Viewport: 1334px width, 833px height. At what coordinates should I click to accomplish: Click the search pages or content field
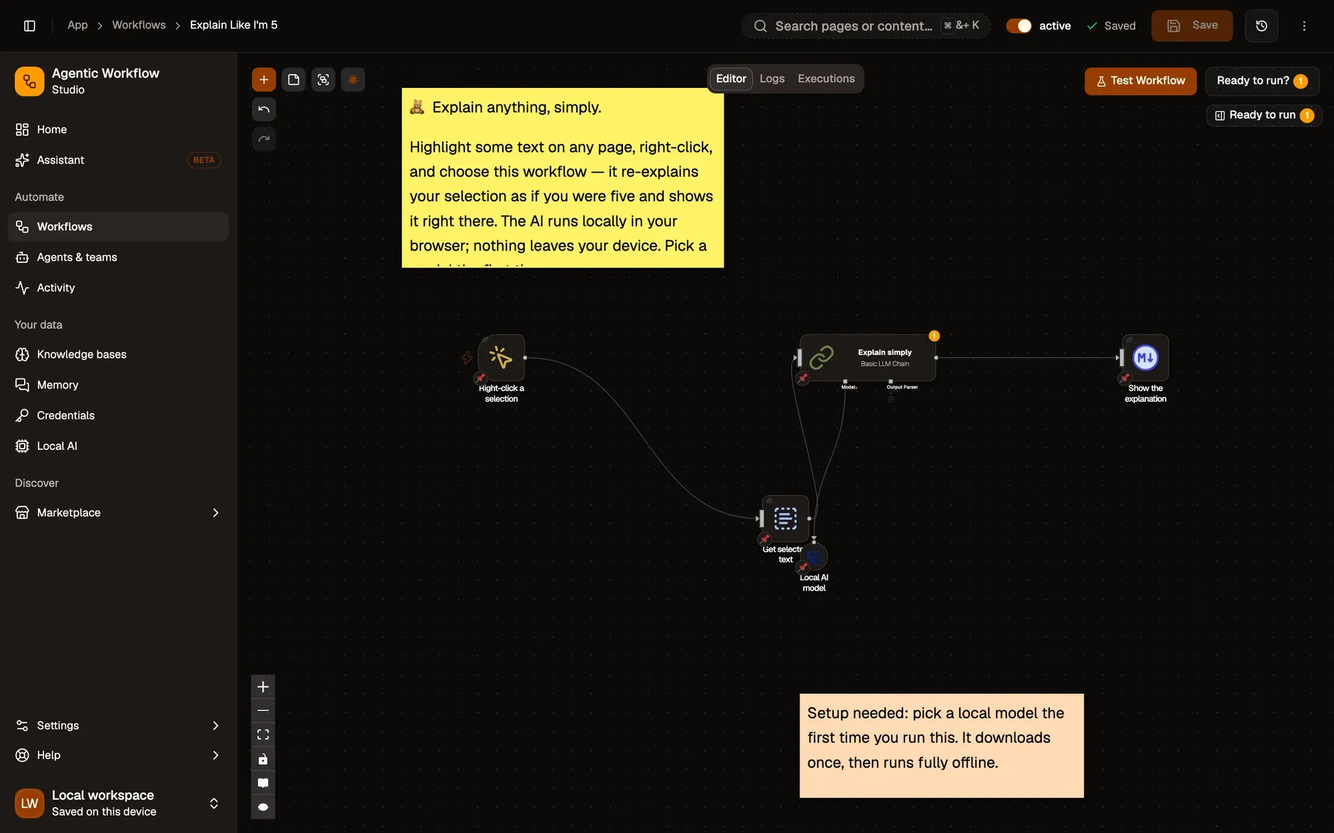[866, 26]
